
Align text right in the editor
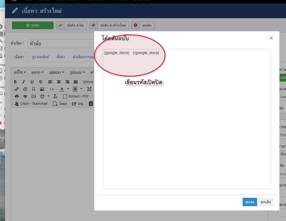(67, 82)
